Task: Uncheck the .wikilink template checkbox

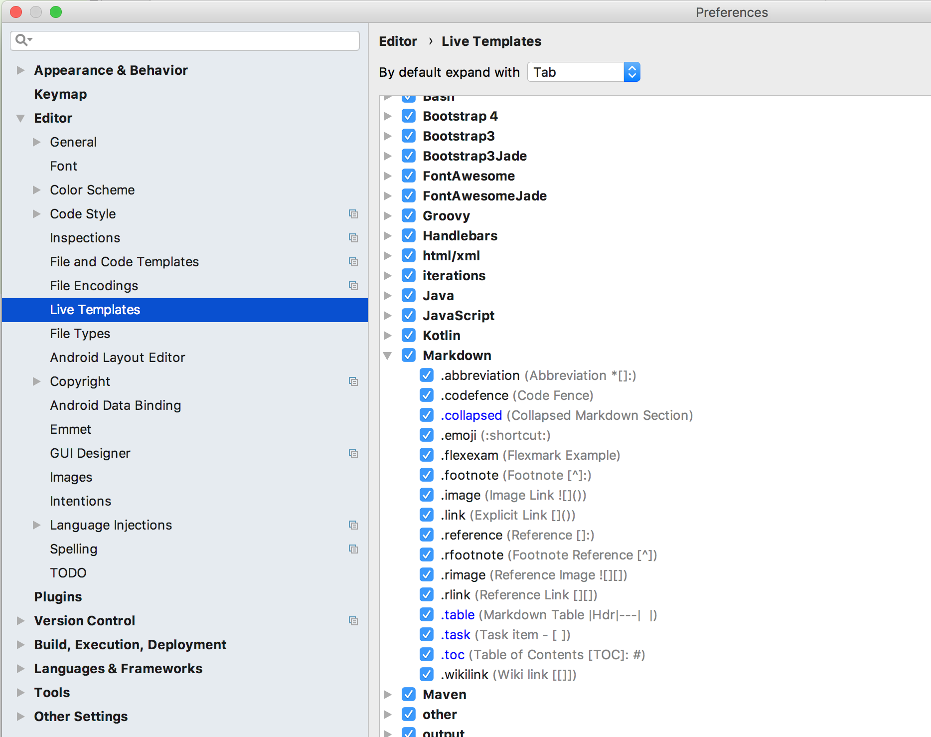Action: pos(427,674)
